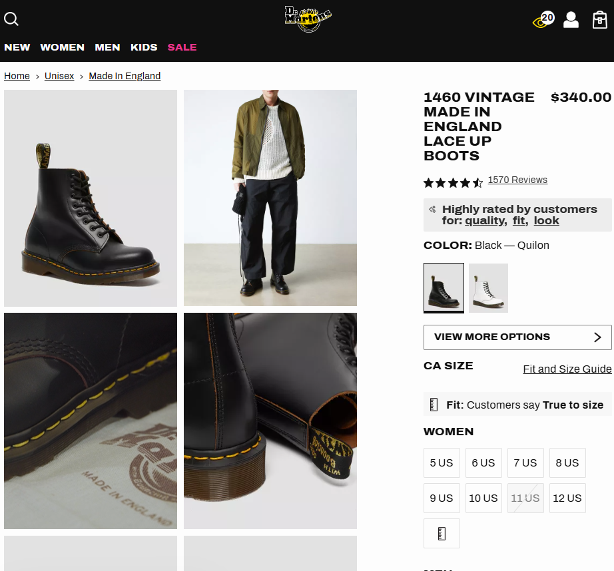
Task: Open Fit and Size Guide link
Action: point(567,369)
